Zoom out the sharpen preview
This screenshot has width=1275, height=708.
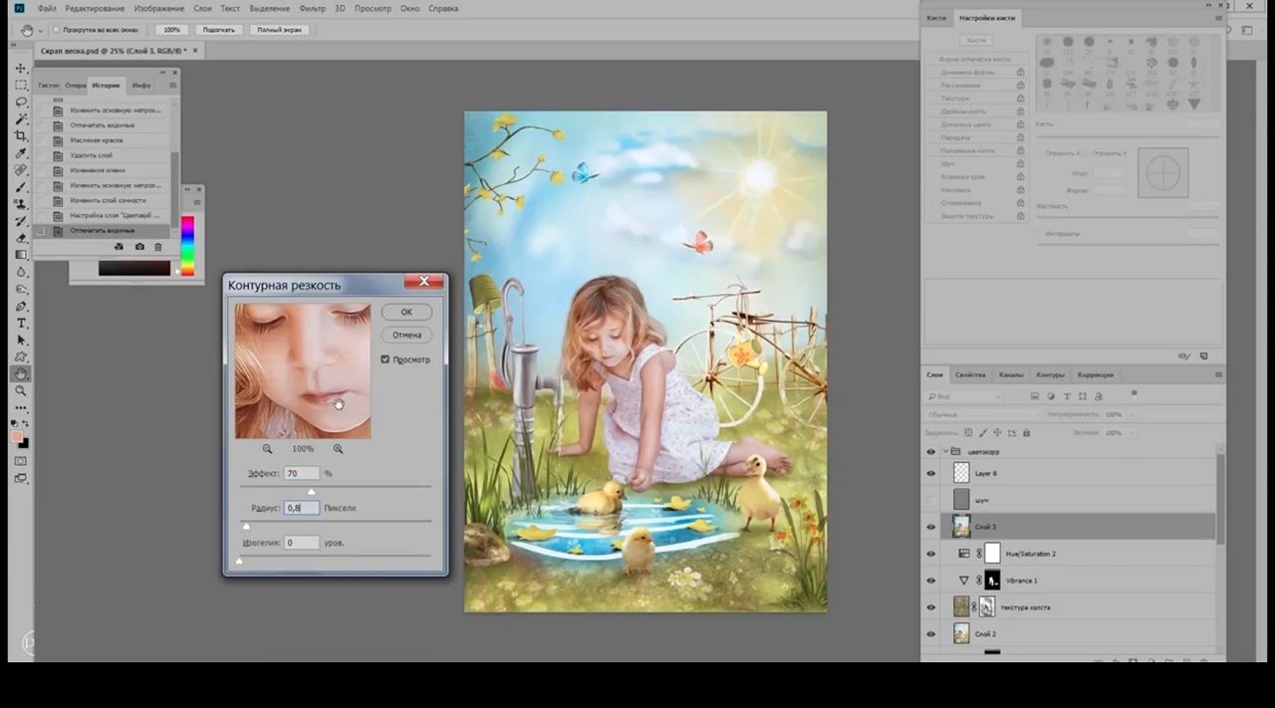point(267,449)
